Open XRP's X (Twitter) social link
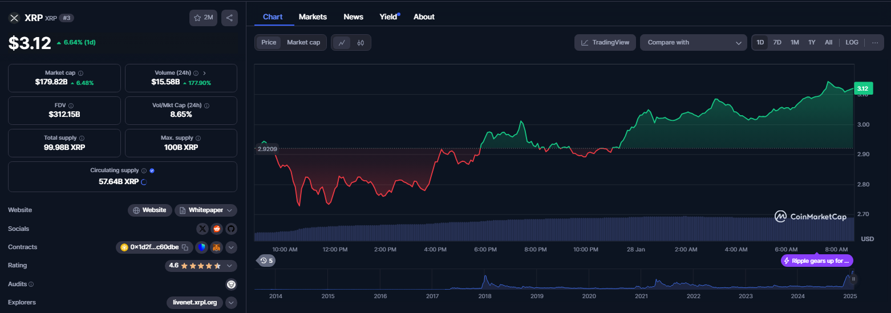891x313 pixels. coord(202,229)
